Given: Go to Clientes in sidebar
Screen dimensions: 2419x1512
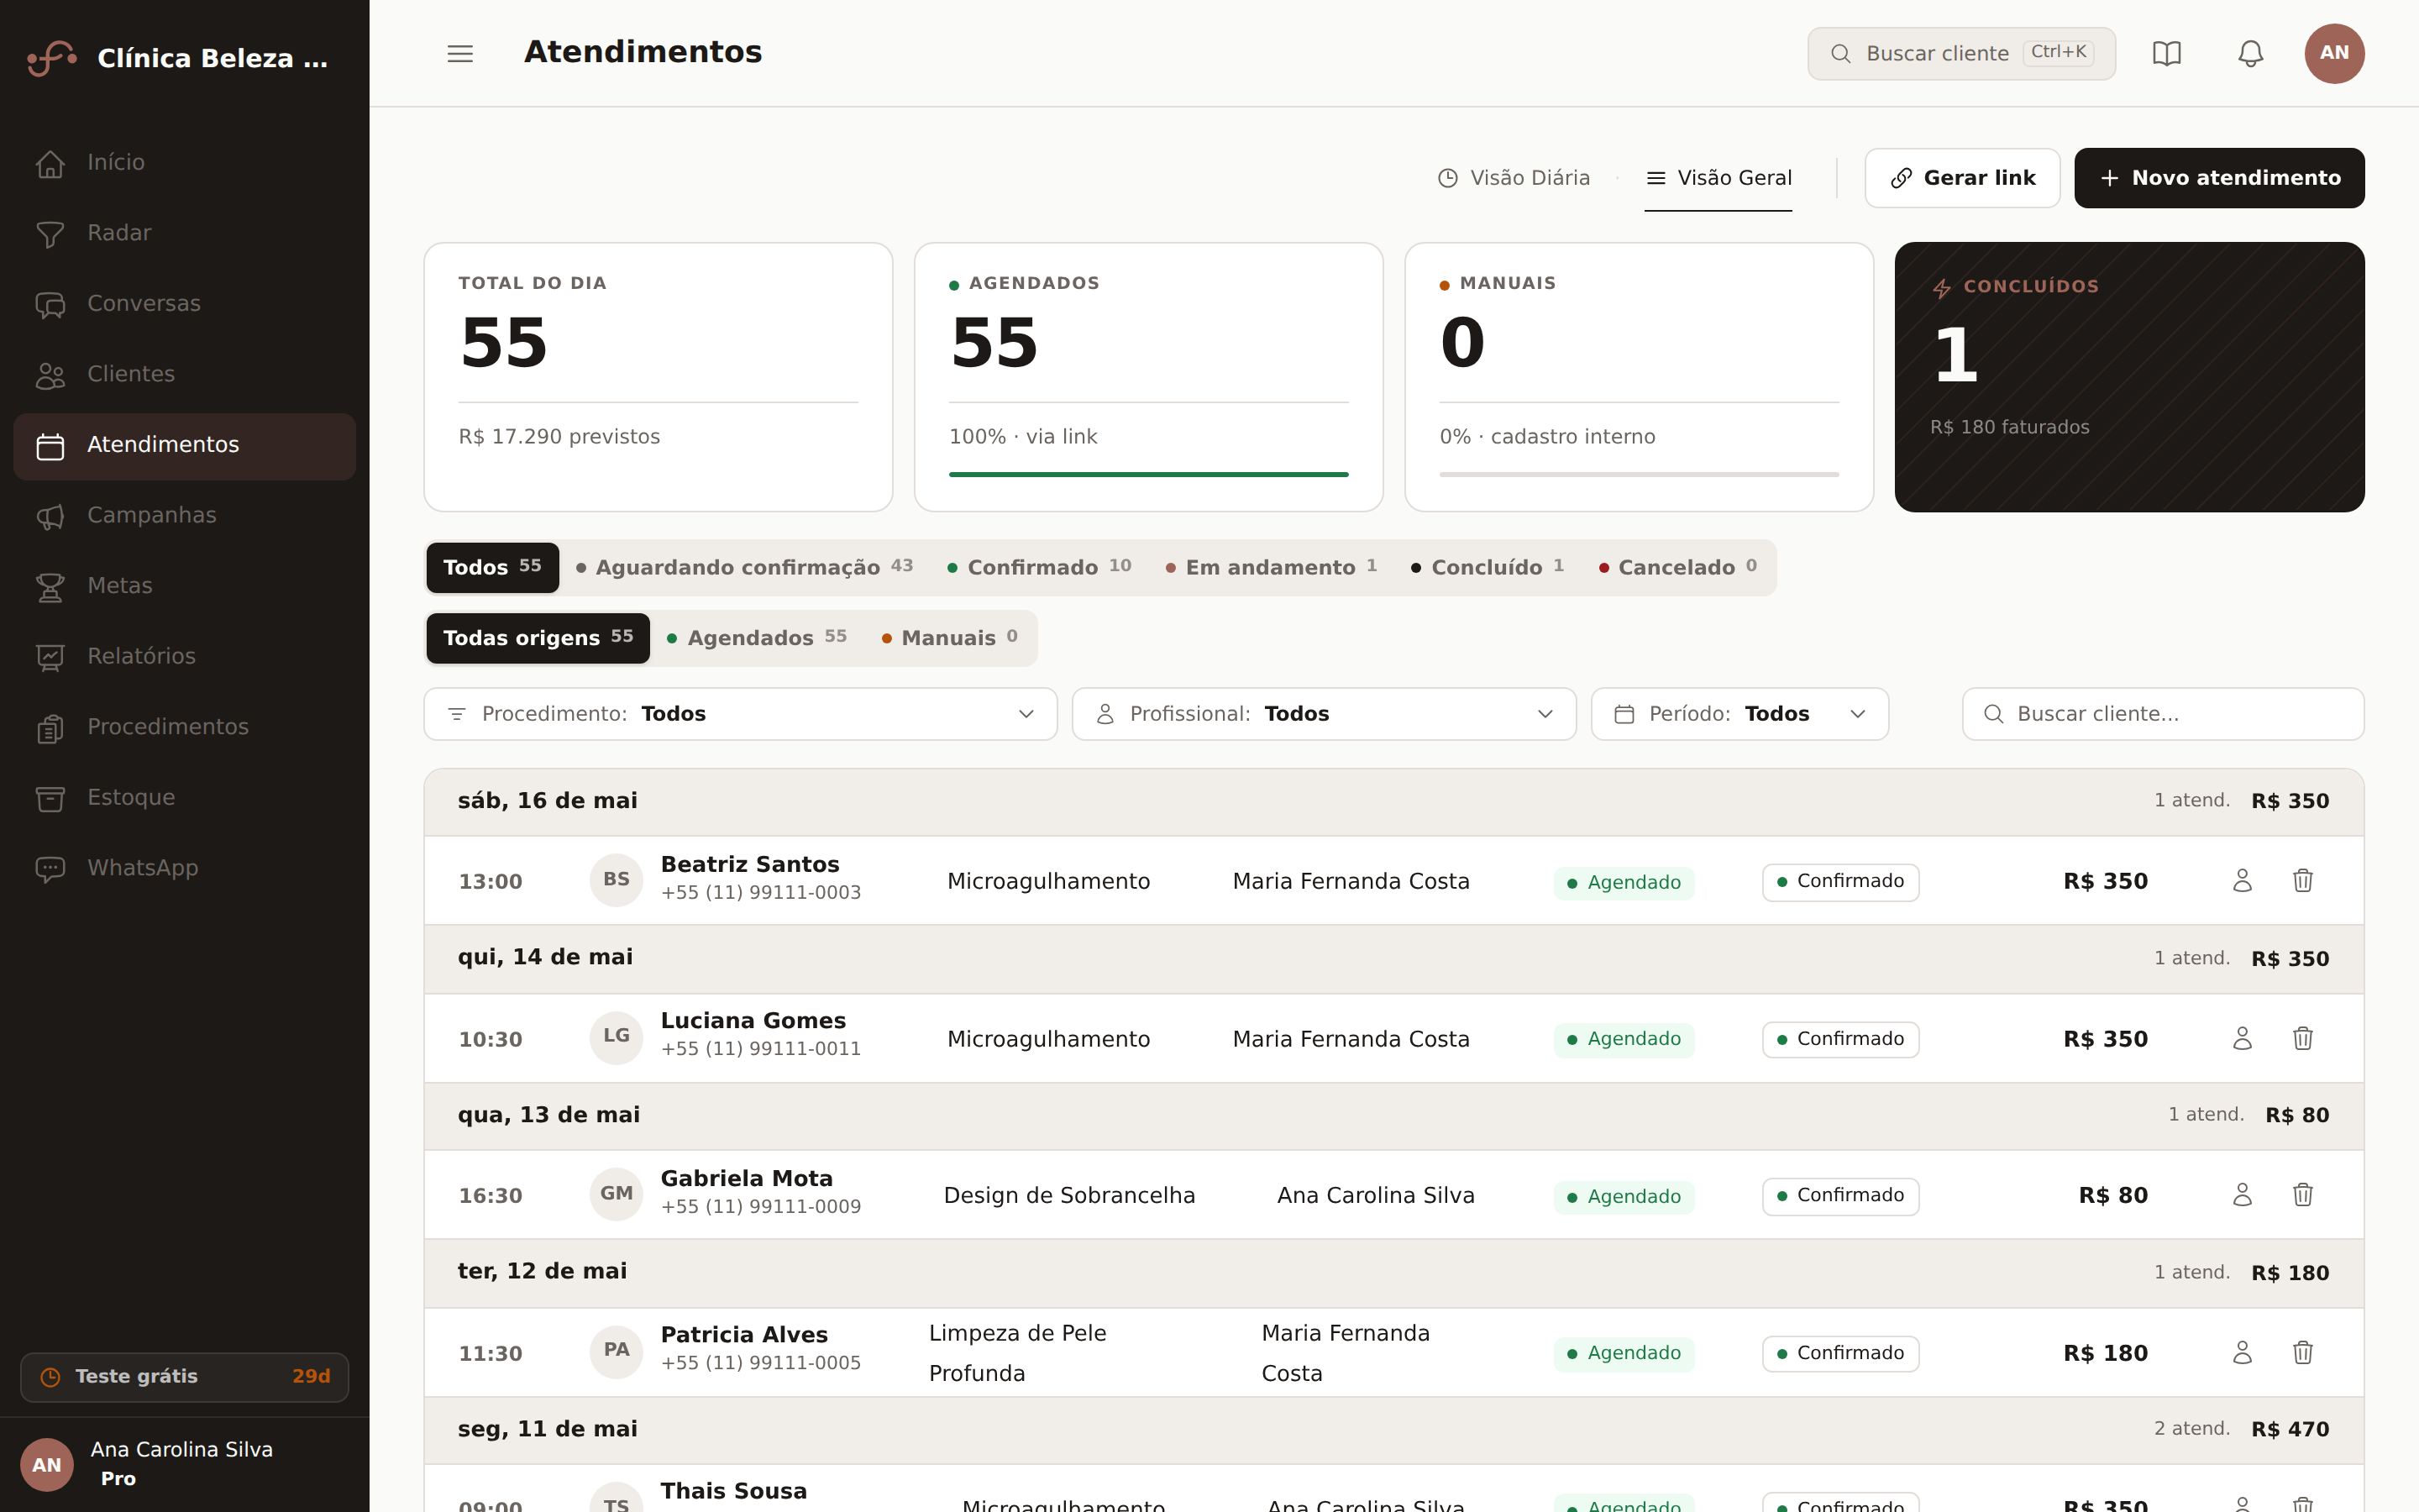Looking at the screenshot, I should tap(185, 375).
